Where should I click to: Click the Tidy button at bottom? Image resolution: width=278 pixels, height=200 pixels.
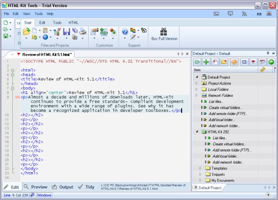86,187
